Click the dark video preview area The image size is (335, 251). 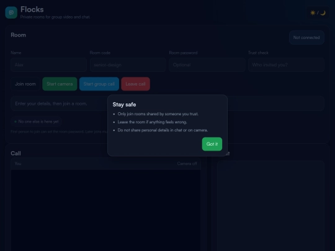click(x=105, y=210)
